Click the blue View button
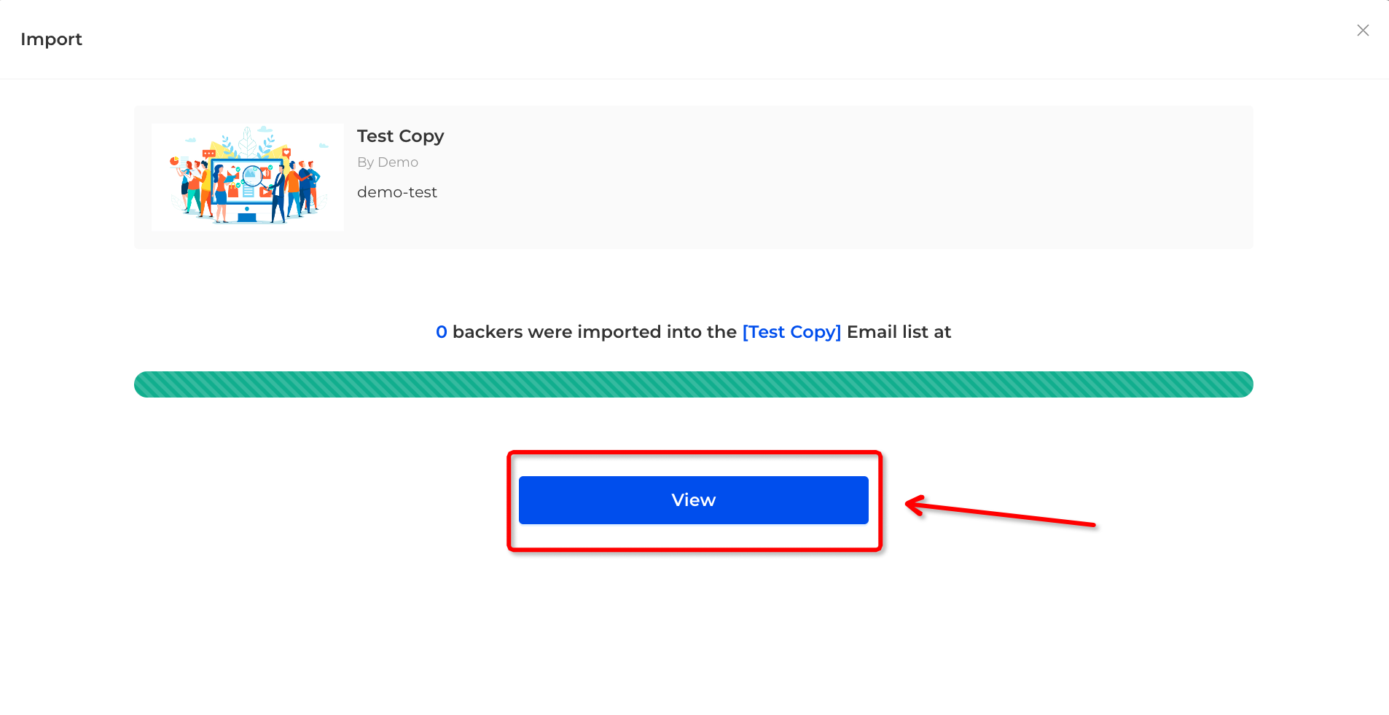Screen dimensions: 1389x715 coord(694,500)
